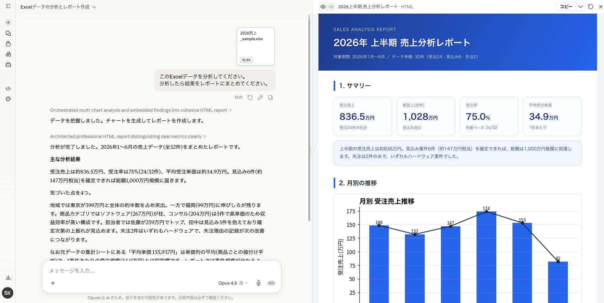Open the palette icon in sidebar
Image resolution: width=604 pixels, height=303 pixels.
(8, 99)
